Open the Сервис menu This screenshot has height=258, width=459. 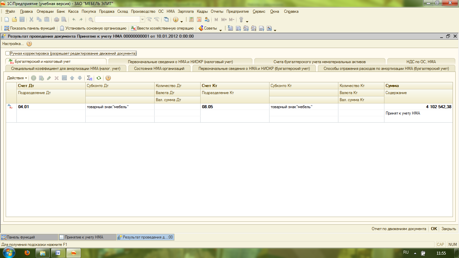(x=259, y=11)
